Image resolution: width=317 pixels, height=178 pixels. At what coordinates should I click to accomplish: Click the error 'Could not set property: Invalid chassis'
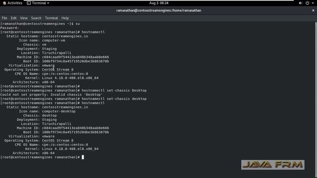(x=52, y=94)
